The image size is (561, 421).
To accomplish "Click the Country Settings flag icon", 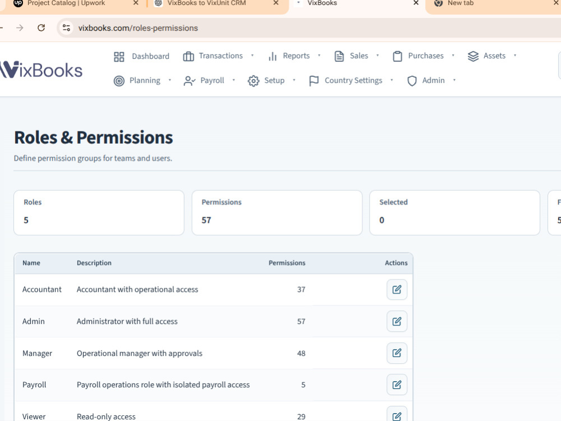I will click(x=314, y=81).
